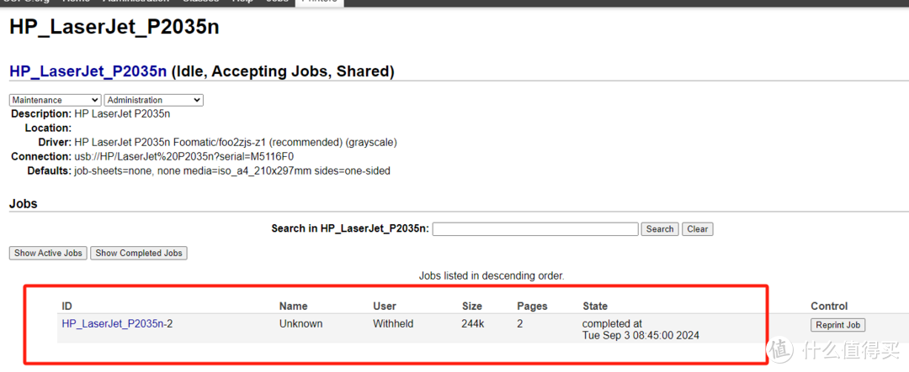
Task: Click the State column header
Action: coord(594,307)
